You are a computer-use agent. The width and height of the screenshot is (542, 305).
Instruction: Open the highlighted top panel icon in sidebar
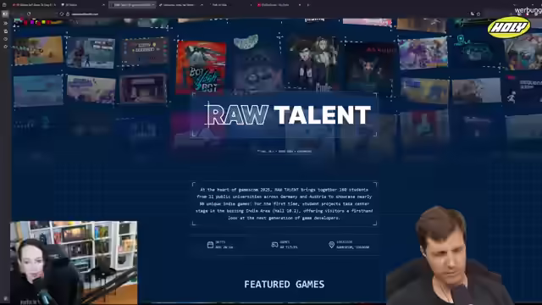5,14
